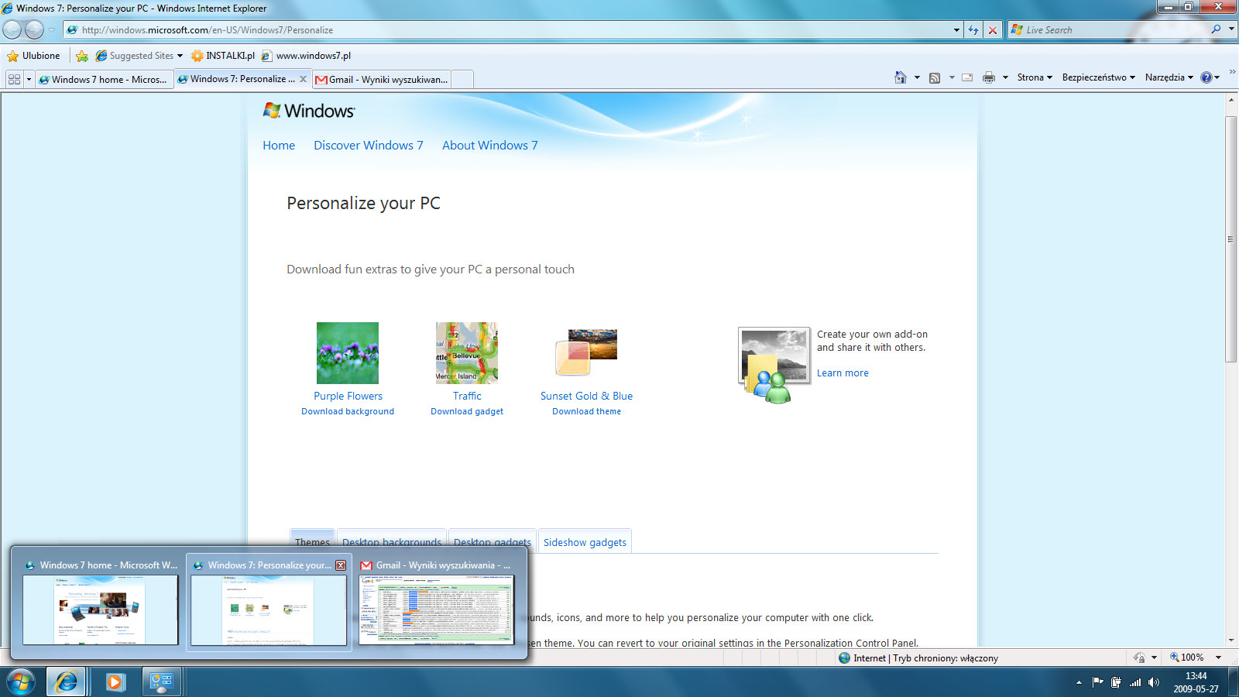Go forward with the browser Forward button

pyautogui.click(x=34, y=30)
